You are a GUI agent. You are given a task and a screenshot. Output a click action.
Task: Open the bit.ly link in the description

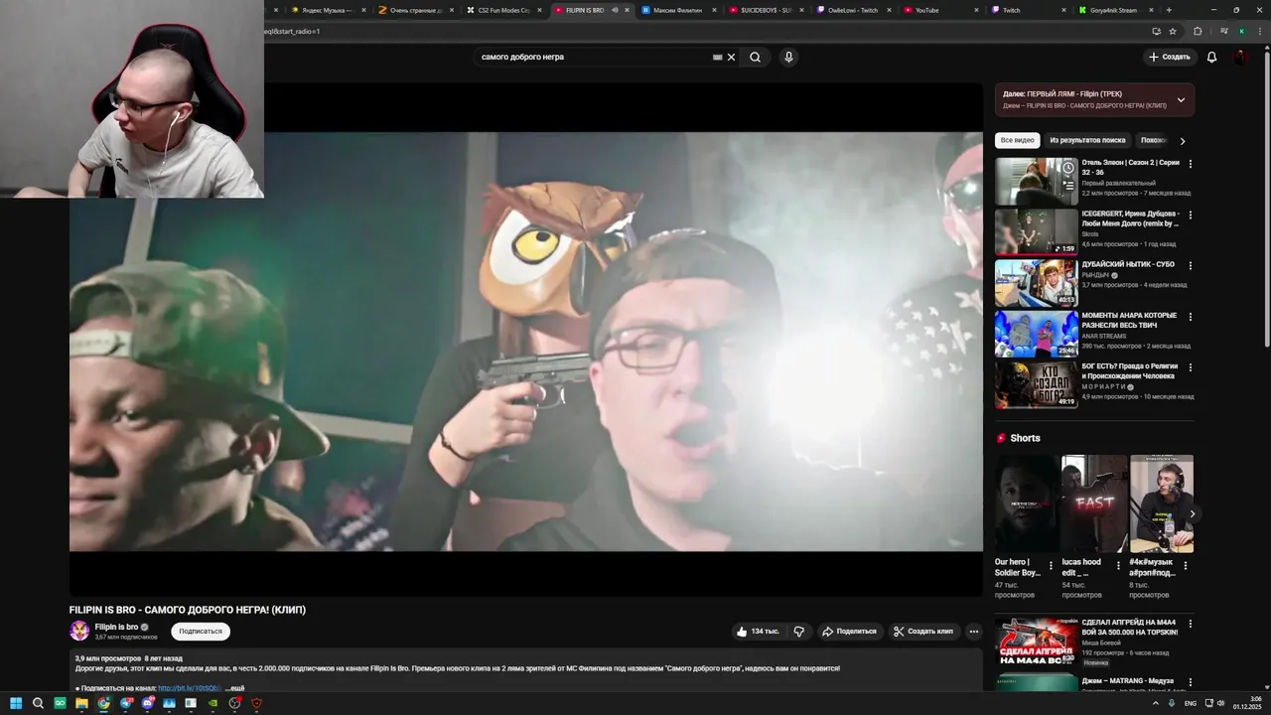coord(190,688)
